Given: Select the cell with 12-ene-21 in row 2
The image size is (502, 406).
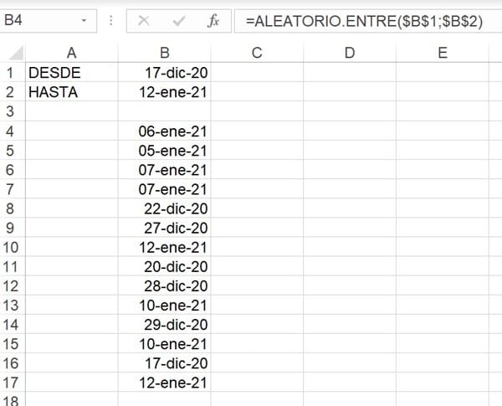Looking at the screenshot, I should [x=164, y=92].
